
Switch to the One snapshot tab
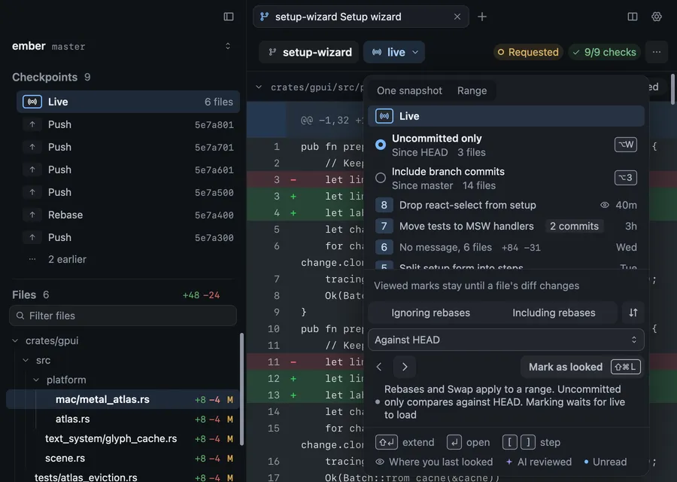click(409, 90)
